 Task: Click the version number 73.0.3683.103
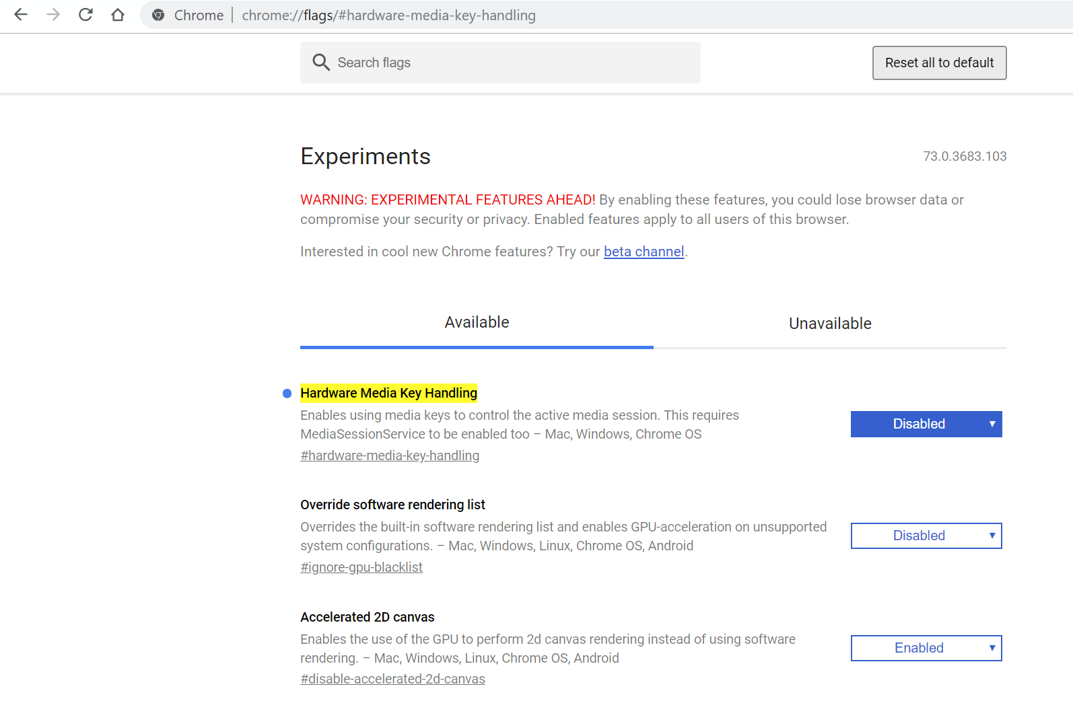(965, 156)
